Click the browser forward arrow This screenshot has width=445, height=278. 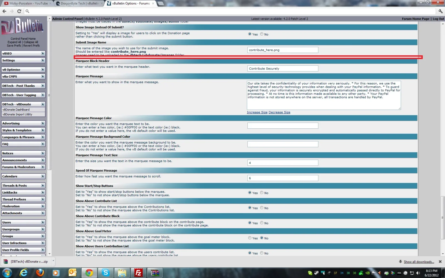click(x=12, y=11)
